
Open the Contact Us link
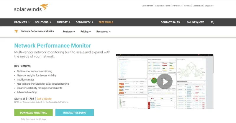198,6
